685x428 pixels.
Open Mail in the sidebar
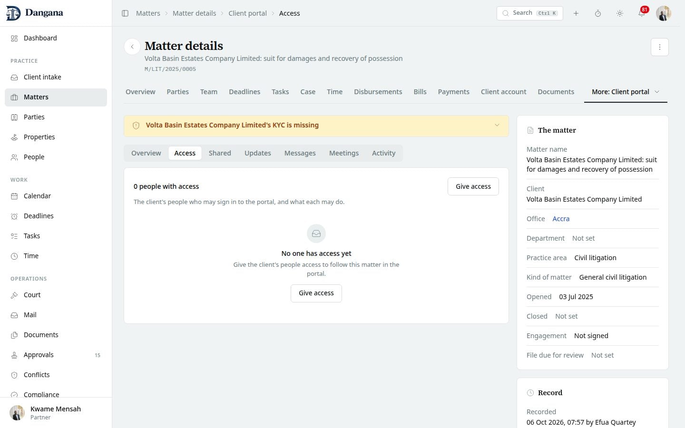(56, 315)
